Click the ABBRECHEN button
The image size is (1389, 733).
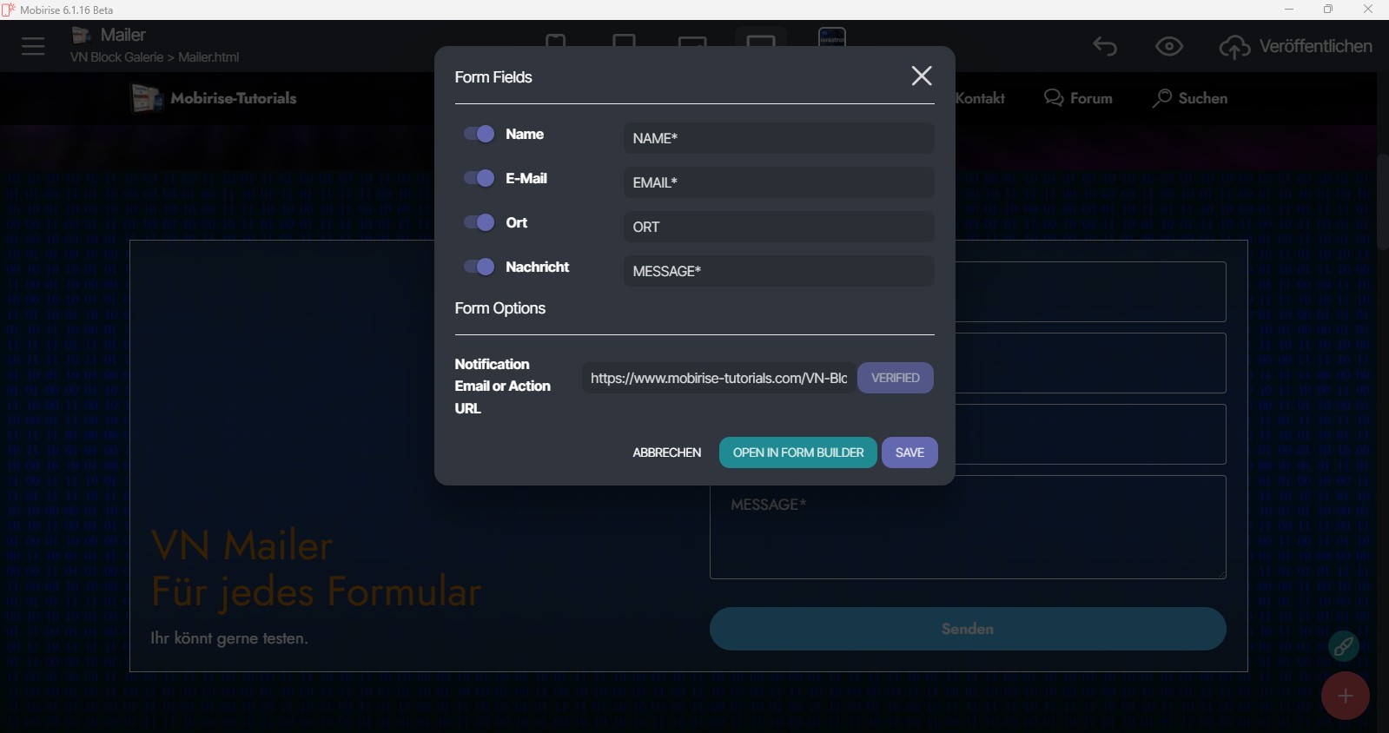coord(666,452)
